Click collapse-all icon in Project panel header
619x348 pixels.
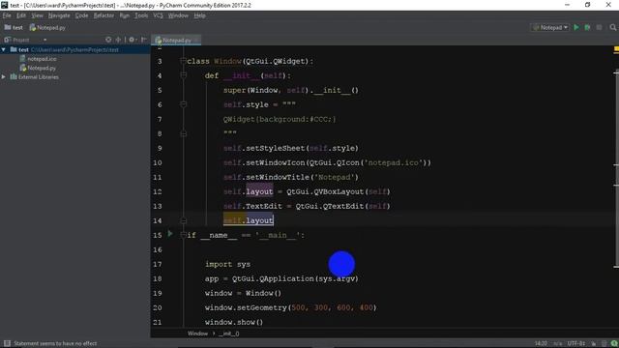118,40
